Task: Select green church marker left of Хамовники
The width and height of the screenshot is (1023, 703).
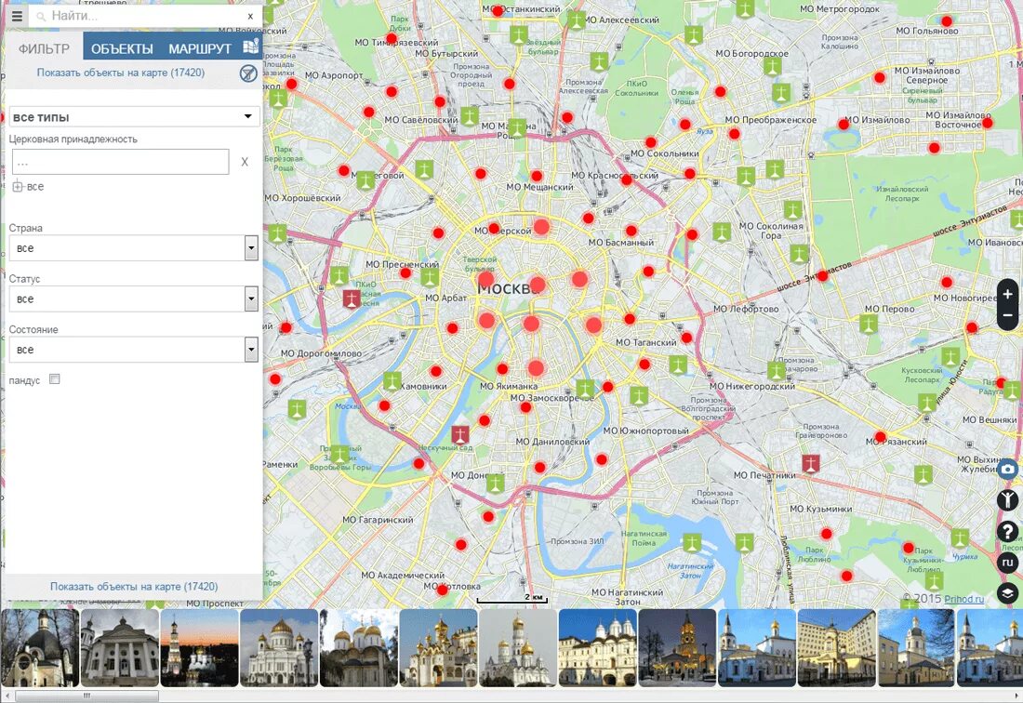Action: coord(392,381)
